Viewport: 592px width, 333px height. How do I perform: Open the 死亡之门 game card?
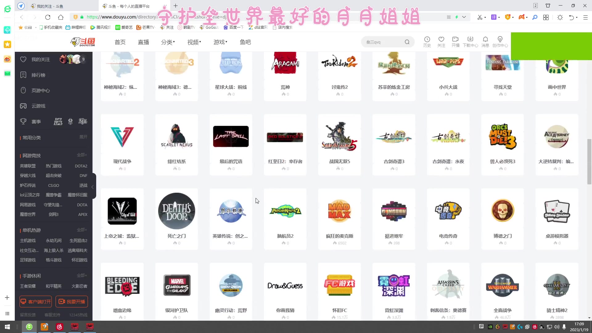pyautogui.click(x=176, y=219)
